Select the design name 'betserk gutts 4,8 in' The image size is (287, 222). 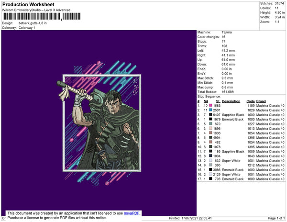(33, 23)
